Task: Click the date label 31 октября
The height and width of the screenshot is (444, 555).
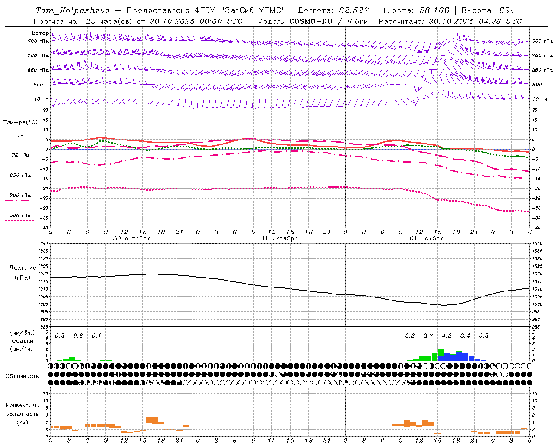Action: [279, 238]
